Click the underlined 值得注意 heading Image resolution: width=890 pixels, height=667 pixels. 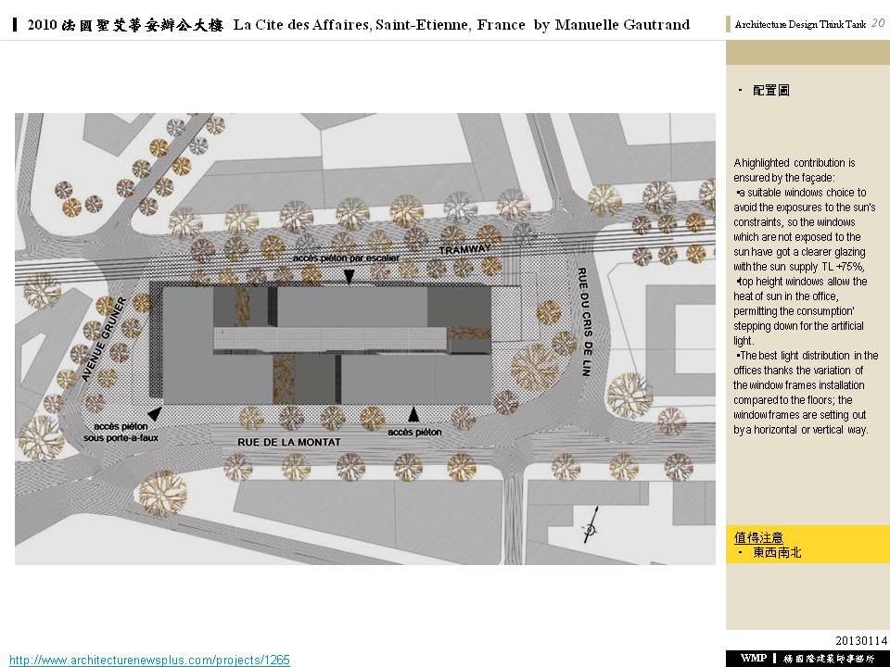coord(758,537)
